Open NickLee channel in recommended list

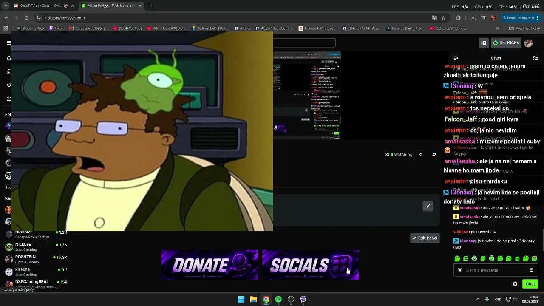coord(36,247)
